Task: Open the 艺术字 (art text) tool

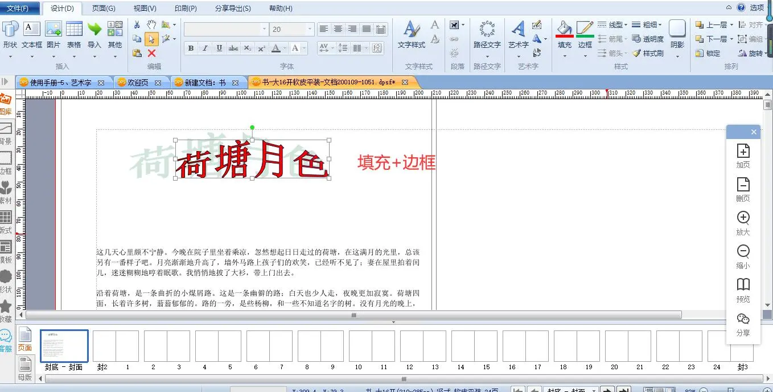Action: [518, 33]
